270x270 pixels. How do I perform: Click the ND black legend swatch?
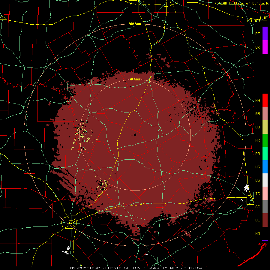[265, 233]
